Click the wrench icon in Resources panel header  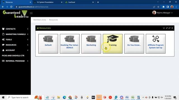[167, 28]
